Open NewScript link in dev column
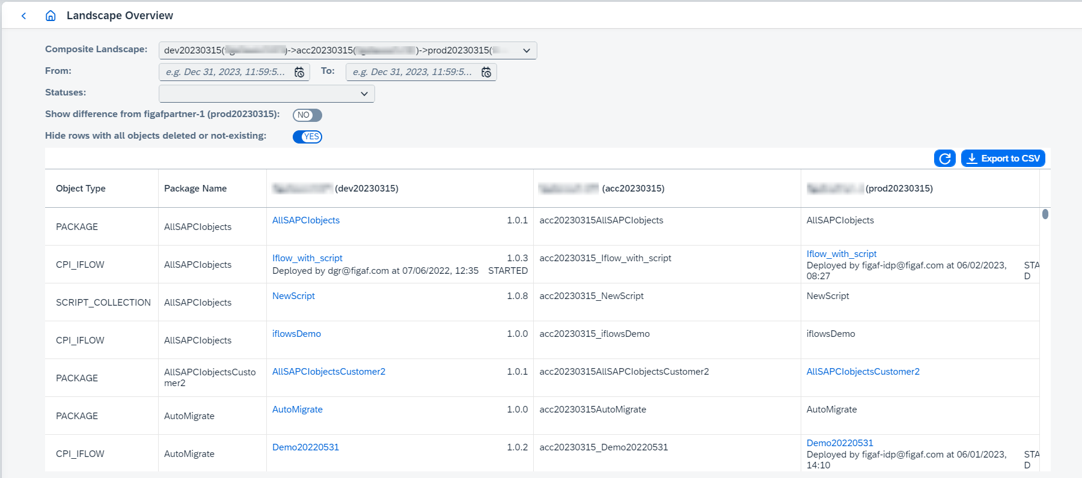 pyautogui.click(x=293, y=296)
